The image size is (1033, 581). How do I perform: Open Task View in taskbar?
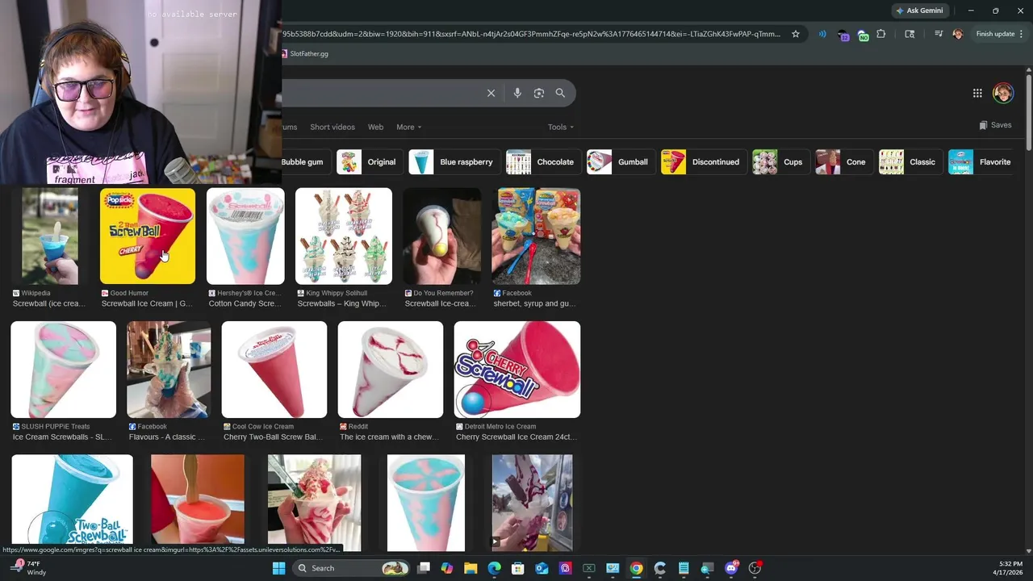click(x=424, y=568)
